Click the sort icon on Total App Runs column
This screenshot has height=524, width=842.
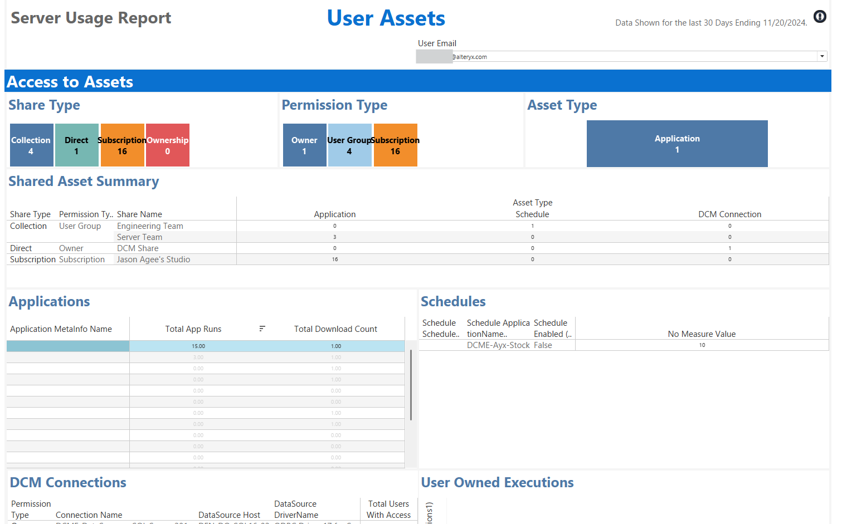coord(262,329)
